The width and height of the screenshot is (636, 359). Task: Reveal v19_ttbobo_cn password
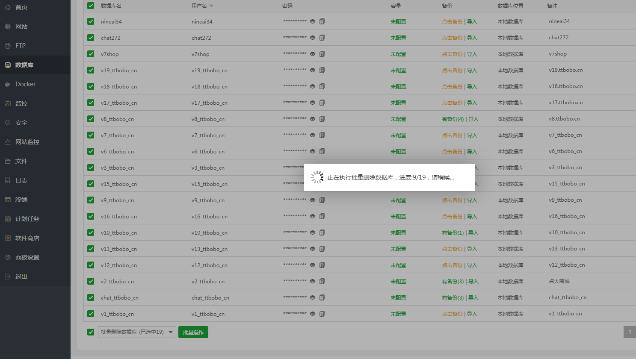(313, 70)
